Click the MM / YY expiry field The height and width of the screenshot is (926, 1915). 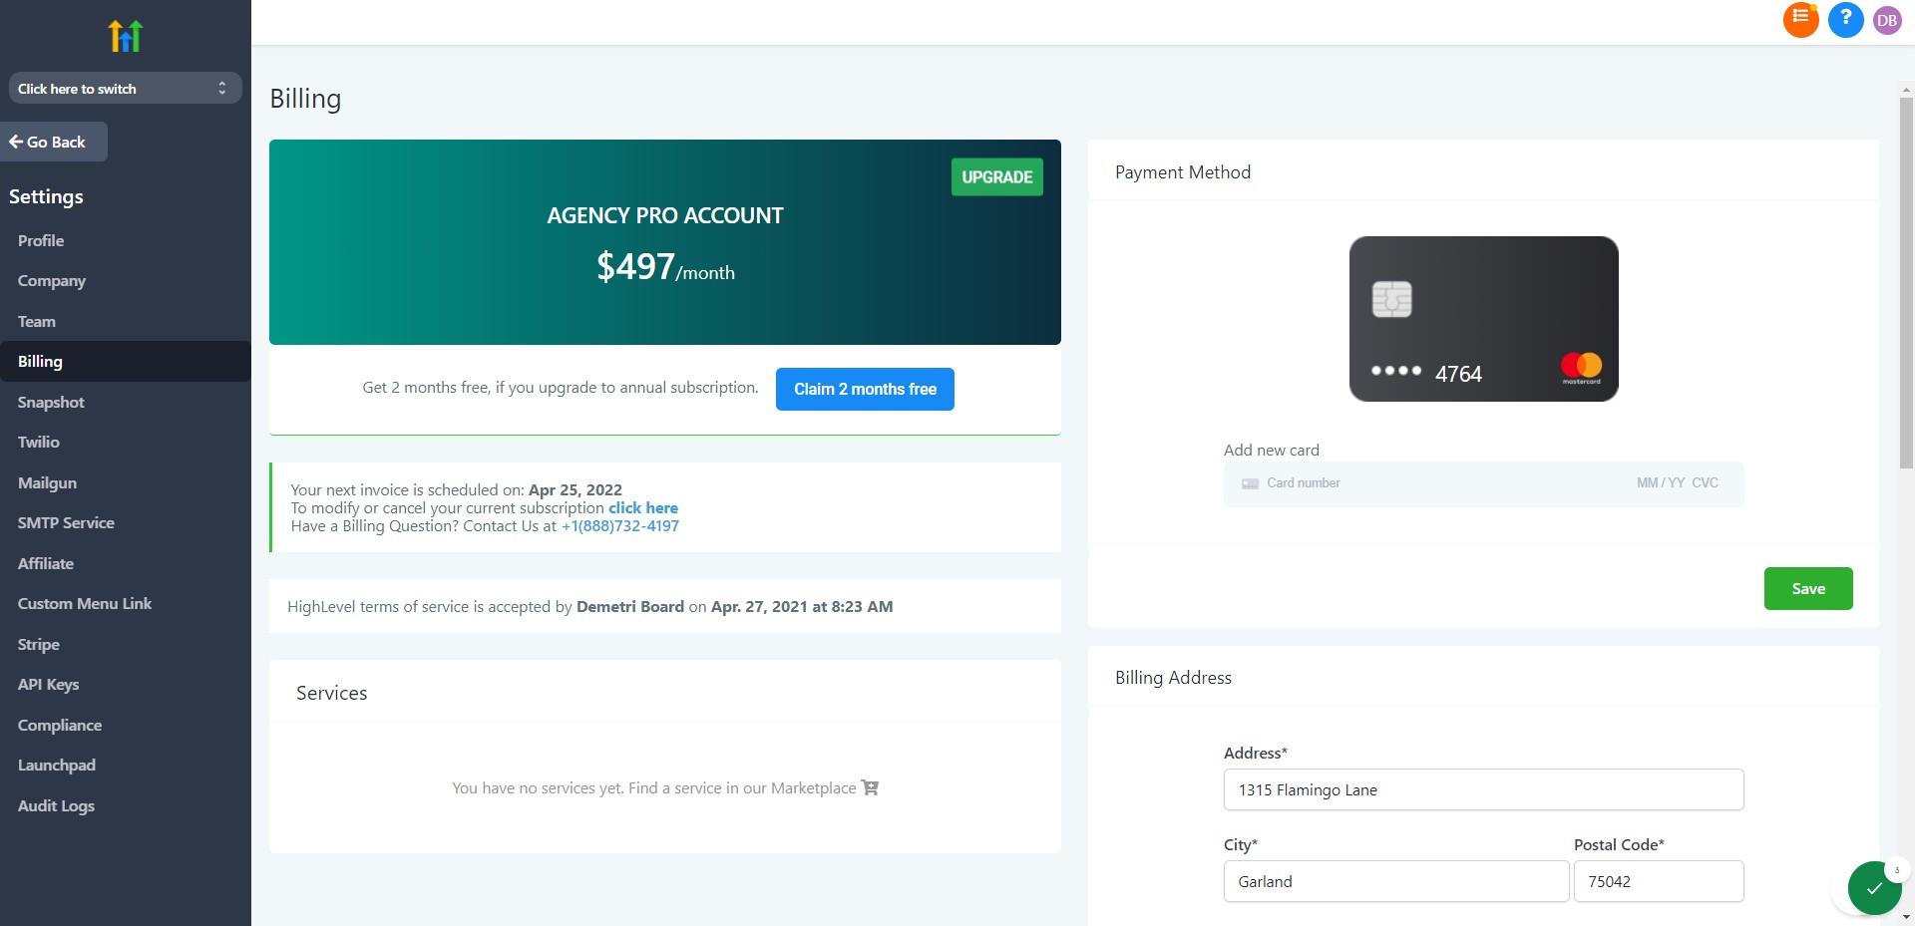pos(1660,483)
